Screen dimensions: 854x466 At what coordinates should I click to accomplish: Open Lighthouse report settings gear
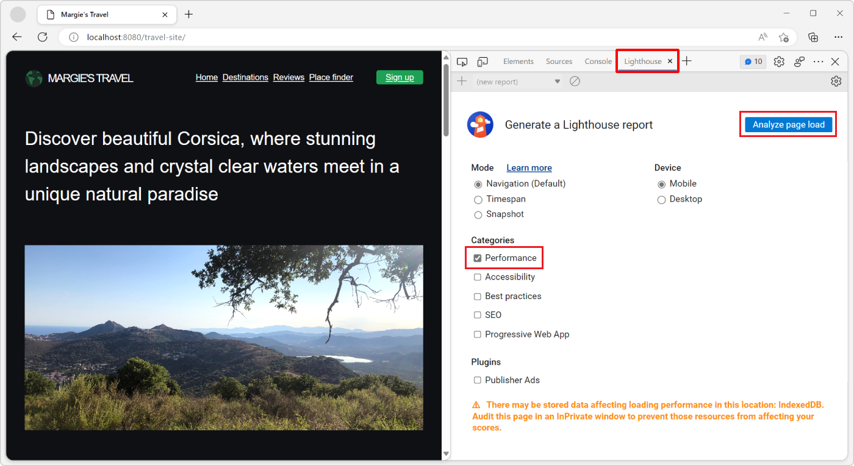tap(836, 80)
